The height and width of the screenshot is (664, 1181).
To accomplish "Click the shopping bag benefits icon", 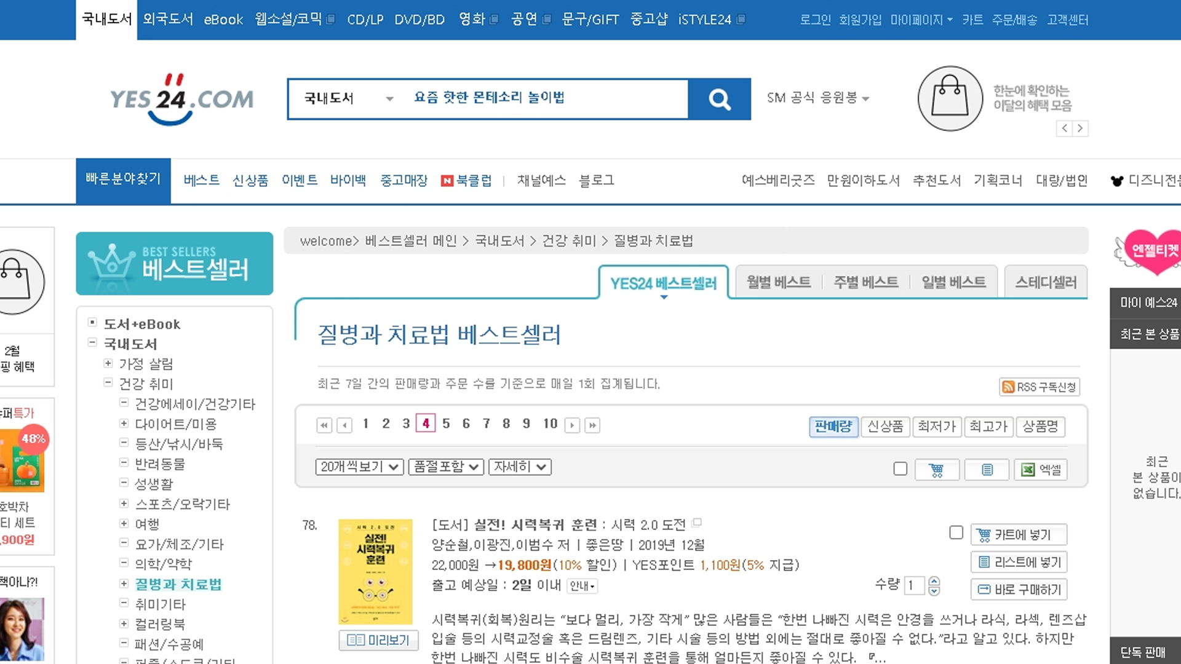I will (950, 98).
